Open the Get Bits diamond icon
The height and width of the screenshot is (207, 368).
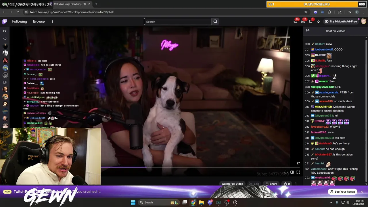point(318,22)
